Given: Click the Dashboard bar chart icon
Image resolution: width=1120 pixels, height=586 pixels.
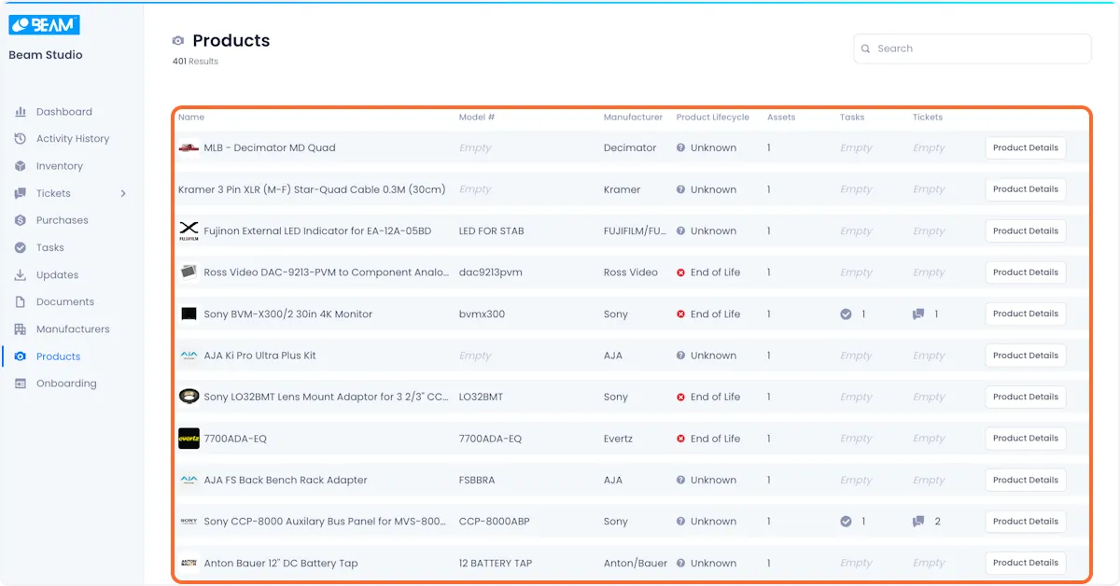Looking at the screenshot, I should pos(21,112).
